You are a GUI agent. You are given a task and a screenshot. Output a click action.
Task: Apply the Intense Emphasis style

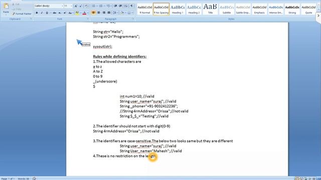click(x=276, y=9)
